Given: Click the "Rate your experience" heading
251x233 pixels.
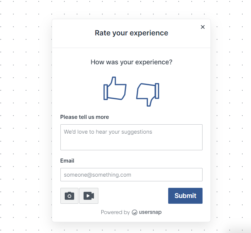Looking at the screenshot, I should (131, 33).
